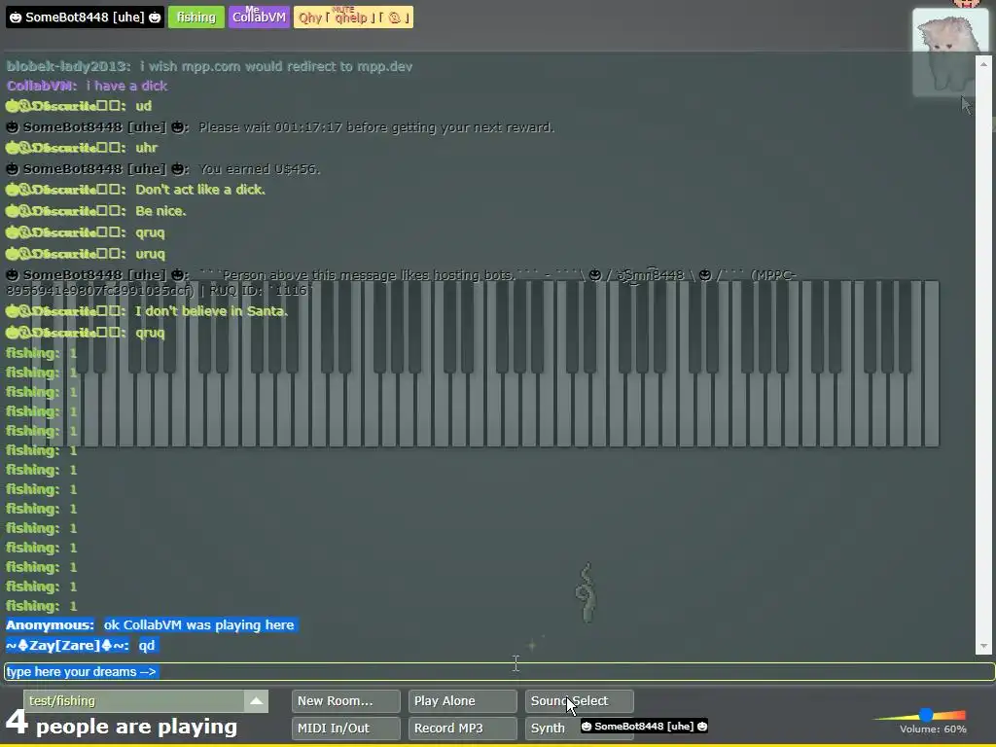Click the ~Zay[Zare]~ username in chat
Image resolution: width=996 pixels, height=747 pixels.
[x=67, y=646]
